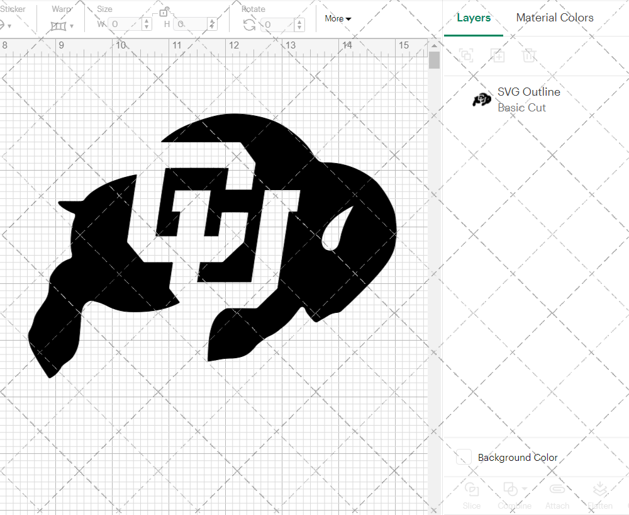Open the Background Color swatch

(464, 457)
